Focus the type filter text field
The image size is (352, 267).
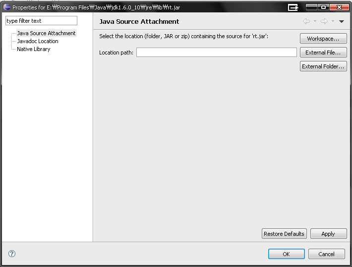coord(41,21)
